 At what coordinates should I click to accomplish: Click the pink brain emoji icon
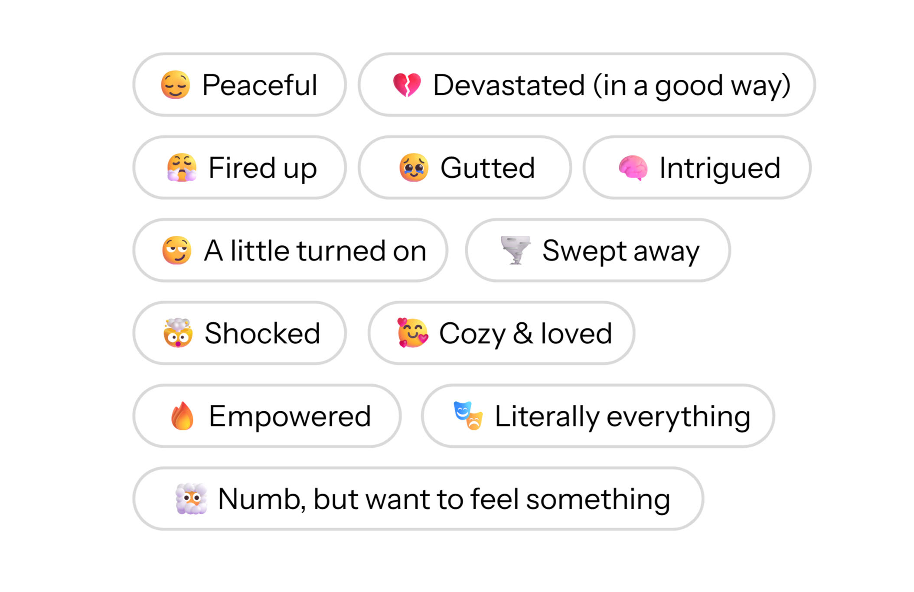633,168
